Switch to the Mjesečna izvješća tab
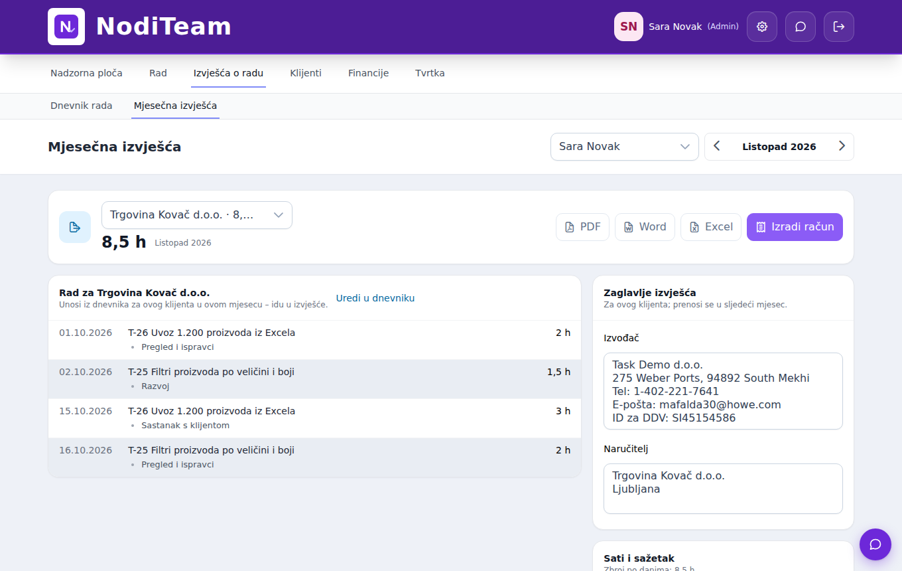902x571 pixels. [175, 106]
